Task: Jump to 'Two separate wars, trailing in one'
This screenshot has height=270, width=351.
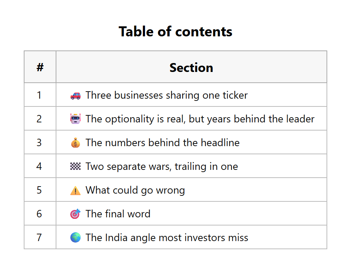Action: pos(162,167)
